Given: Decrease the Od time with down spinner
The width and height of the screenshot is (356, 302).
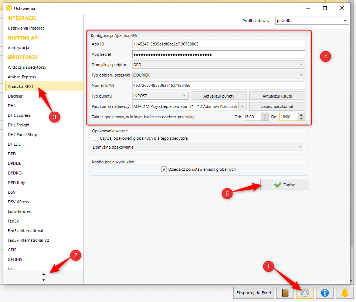Looking at the screenshot, I should (265, 119).
